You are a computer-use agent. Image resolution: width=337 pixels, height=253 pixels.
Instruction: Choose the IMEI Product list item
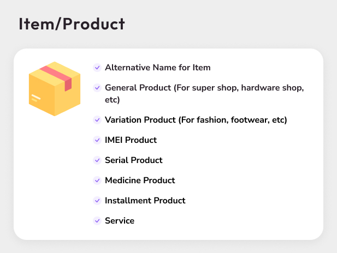pos(131,140)
